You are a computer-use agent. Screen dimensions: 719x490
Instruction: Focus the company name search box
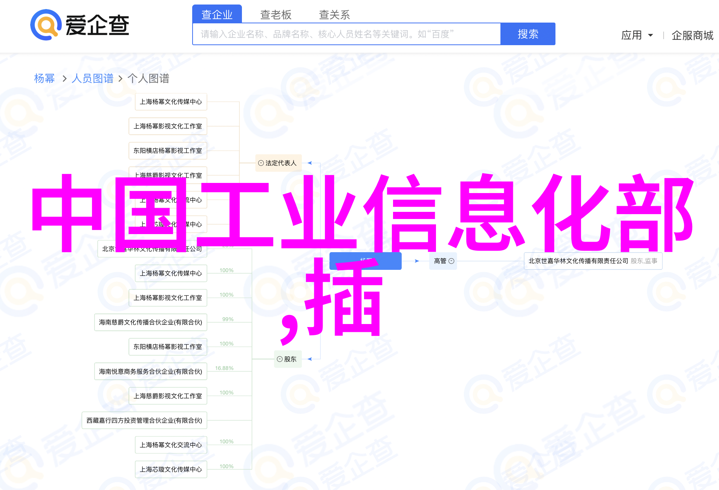tap(347, 34)
